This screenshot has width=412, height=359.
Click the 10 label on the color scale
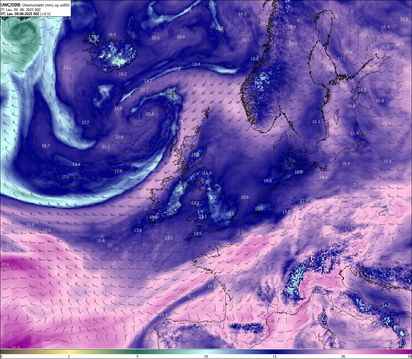coord(206,356)
